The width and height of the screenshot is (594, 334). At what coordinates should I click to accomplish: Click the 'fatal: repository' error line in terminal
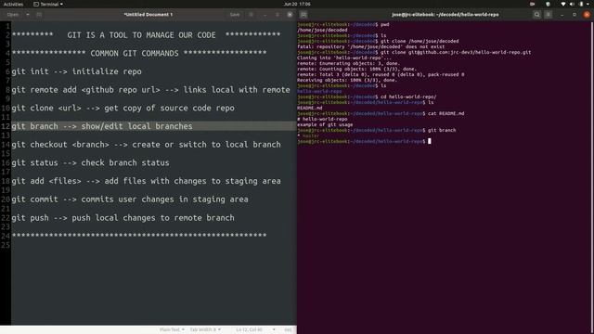click(371, 46)
